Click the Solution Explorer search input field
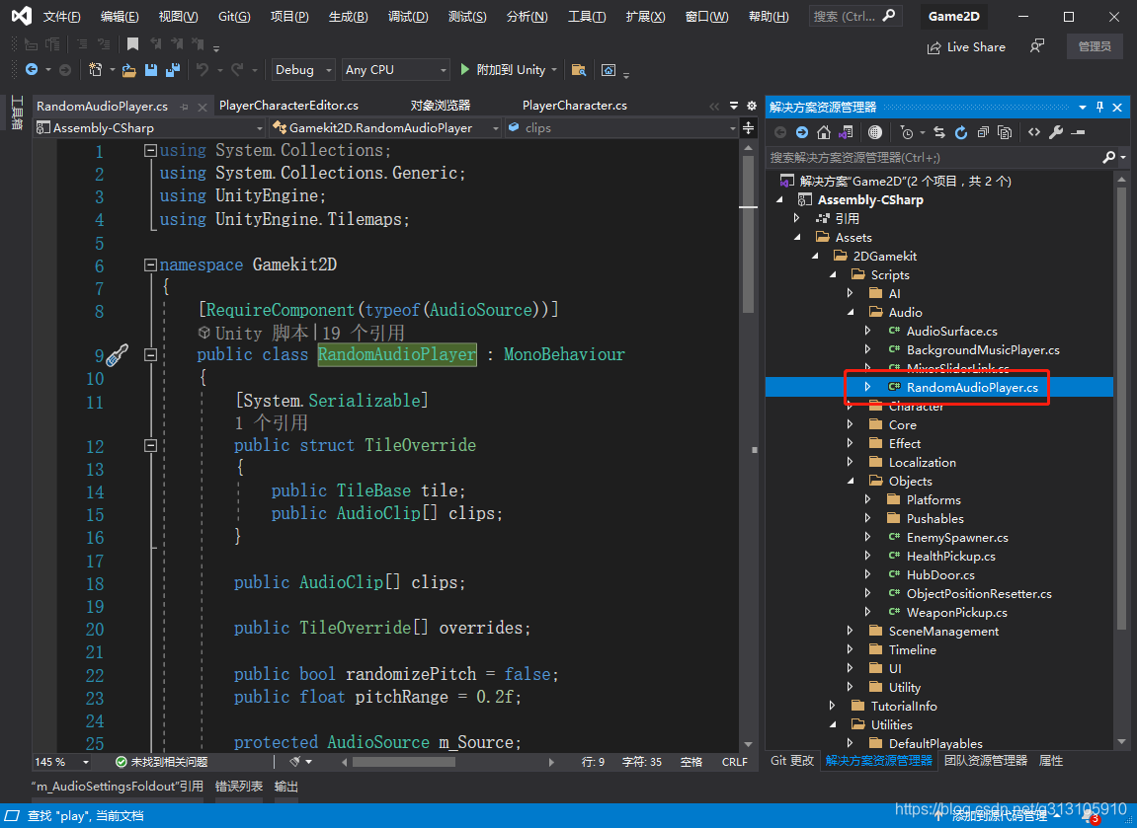Viewport: 1137px width, 828px height. coord(934,157)
